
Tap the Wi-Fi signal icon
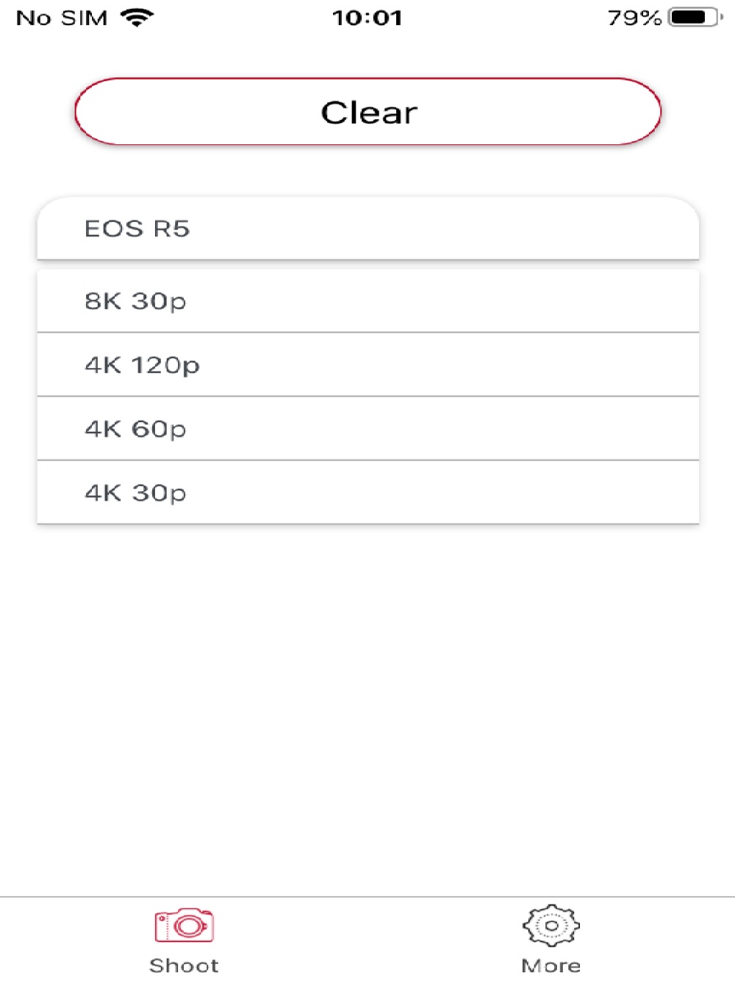tap(137, 17)
